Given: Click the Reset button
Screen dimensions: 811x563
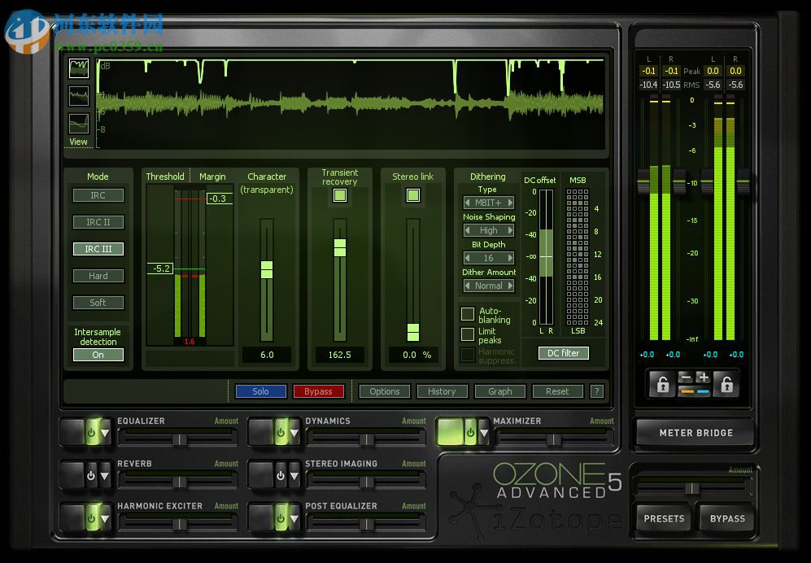Looking at the screenshot, I should (x=557, y=391).
